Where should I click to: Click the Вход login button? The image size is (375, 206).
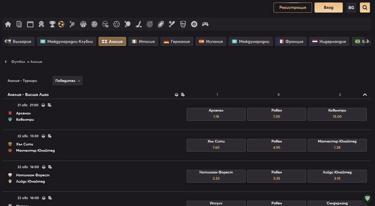pos(329,8)
